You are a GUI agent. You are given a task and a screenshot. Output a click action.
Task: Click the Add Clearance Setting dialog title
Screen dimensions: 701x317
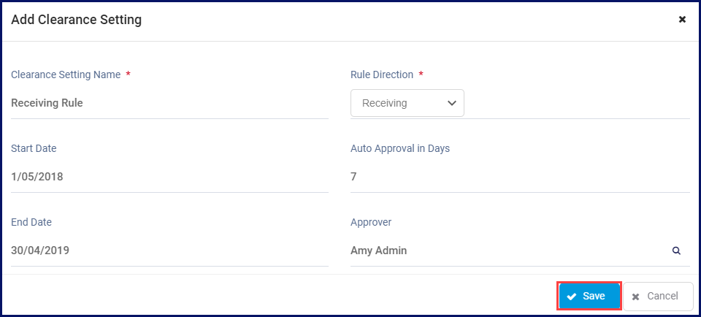(76, 20)
